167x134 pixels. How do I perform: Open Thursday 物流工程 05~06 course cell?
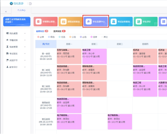click(x=145, y=89)
